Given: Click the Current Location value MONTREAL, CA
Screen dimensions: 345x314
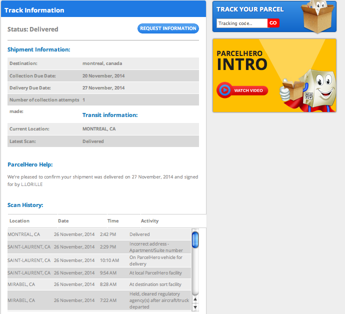Looking at the screenshot, I should (99, 129).
